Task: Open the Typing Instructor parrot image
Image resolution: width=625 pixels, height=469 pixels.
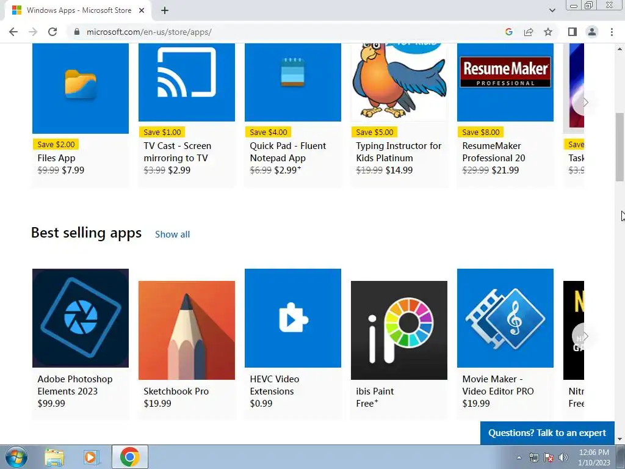Action: [x=399, y=82]
